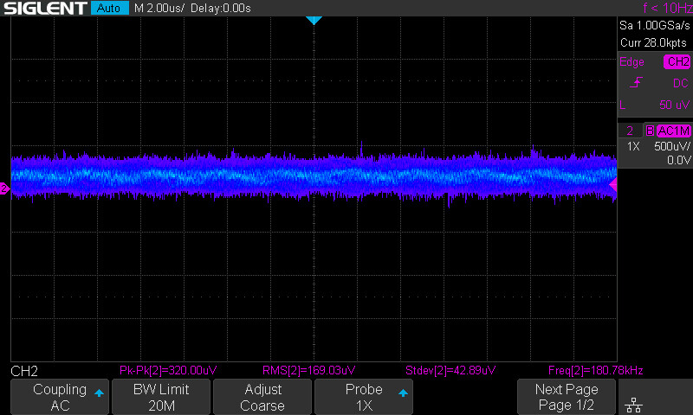This screenshot has width=693, height=415.
Task: Toggle the BW Limit 20M softkey
Action: [x=161, y=397]
